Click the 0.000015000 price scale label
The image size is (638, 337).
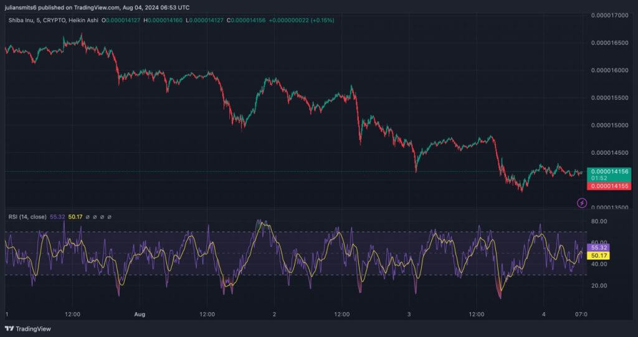(609, 126)
